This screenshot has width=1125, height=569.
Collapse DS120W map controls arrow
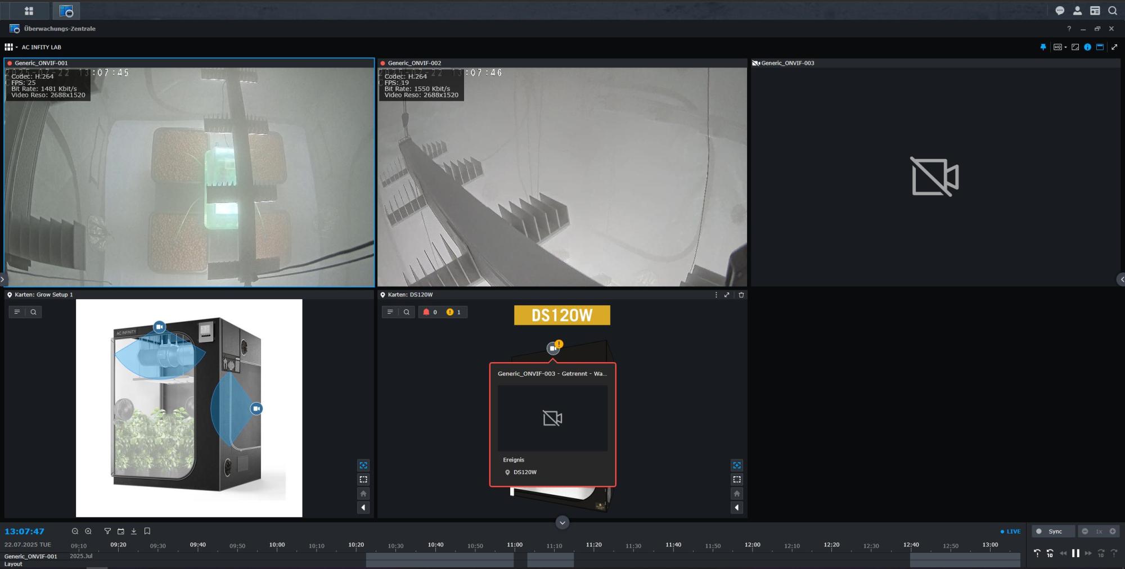(737, 508)
